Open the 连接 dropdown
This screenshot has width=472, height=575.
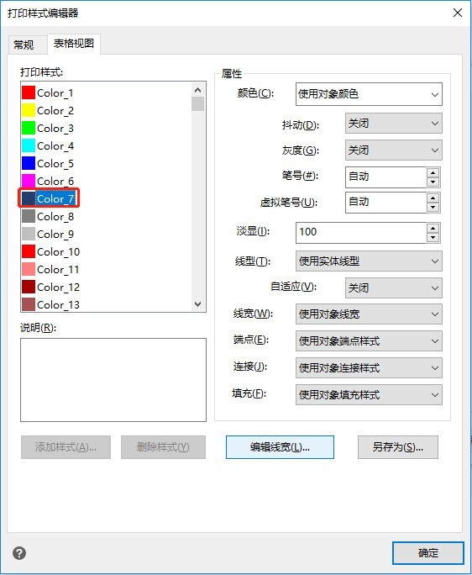369,368
